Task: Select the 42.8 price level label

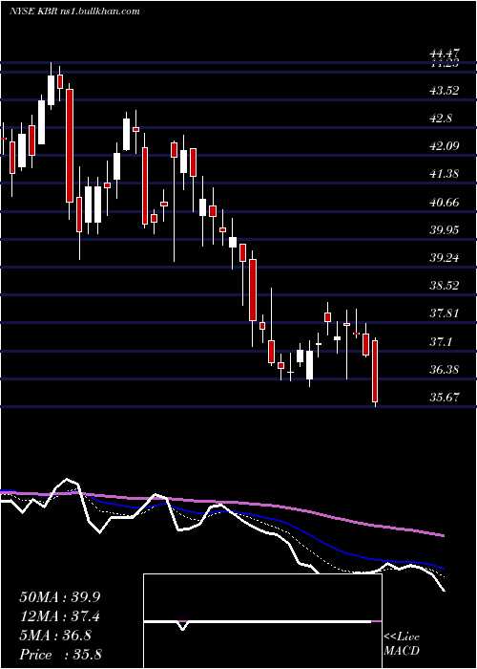Action: [441, 119]
